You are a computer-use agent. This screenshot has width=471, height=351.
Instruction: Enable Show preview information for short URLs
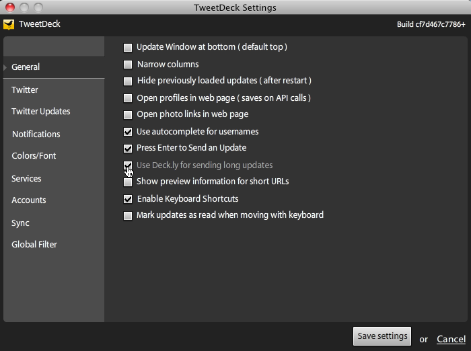[128, 182]
